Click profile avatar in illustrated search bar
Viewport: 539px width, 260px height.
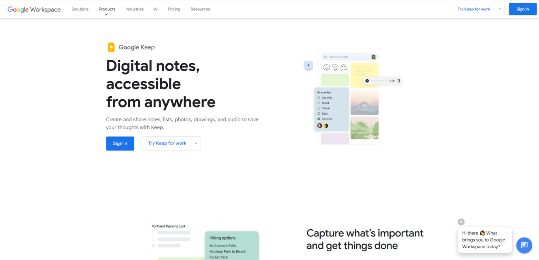click(373, 57)
